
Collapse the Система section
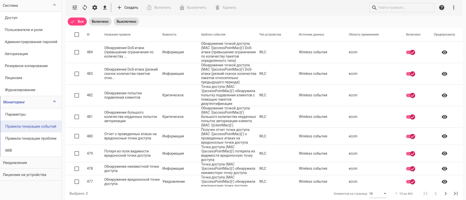pyautogui.click(x=54, y=5)
